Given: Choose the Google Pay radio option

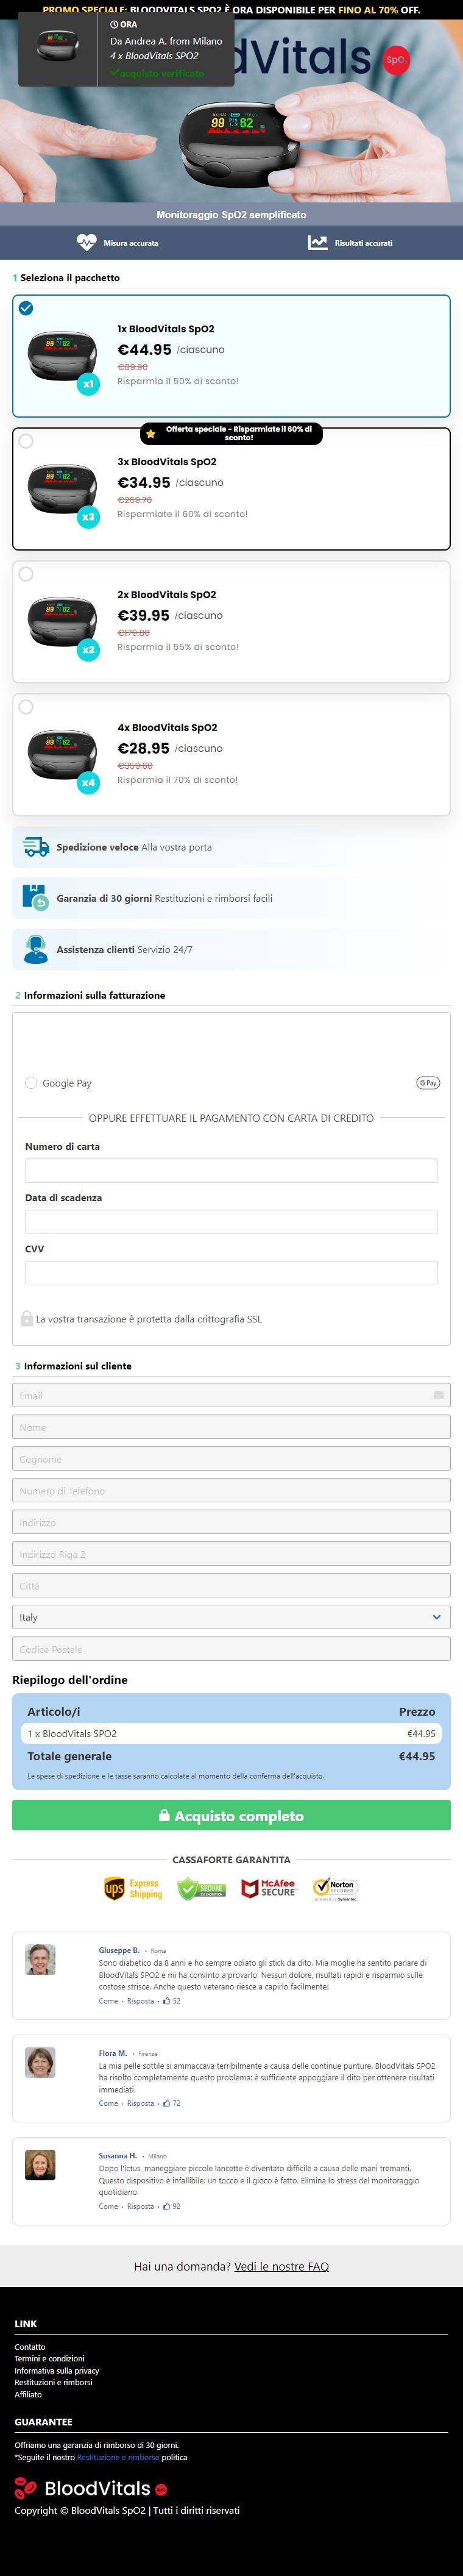Looking at the screenshot, I should (x=31, y=1083).
